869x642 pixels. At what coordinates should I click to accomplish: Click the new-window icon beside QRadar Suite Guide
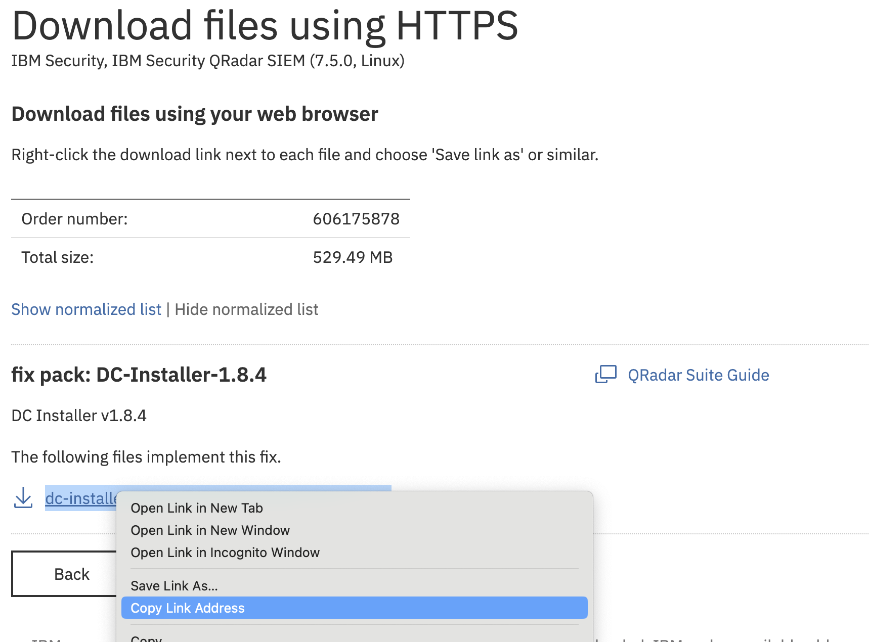pos(605,375)
